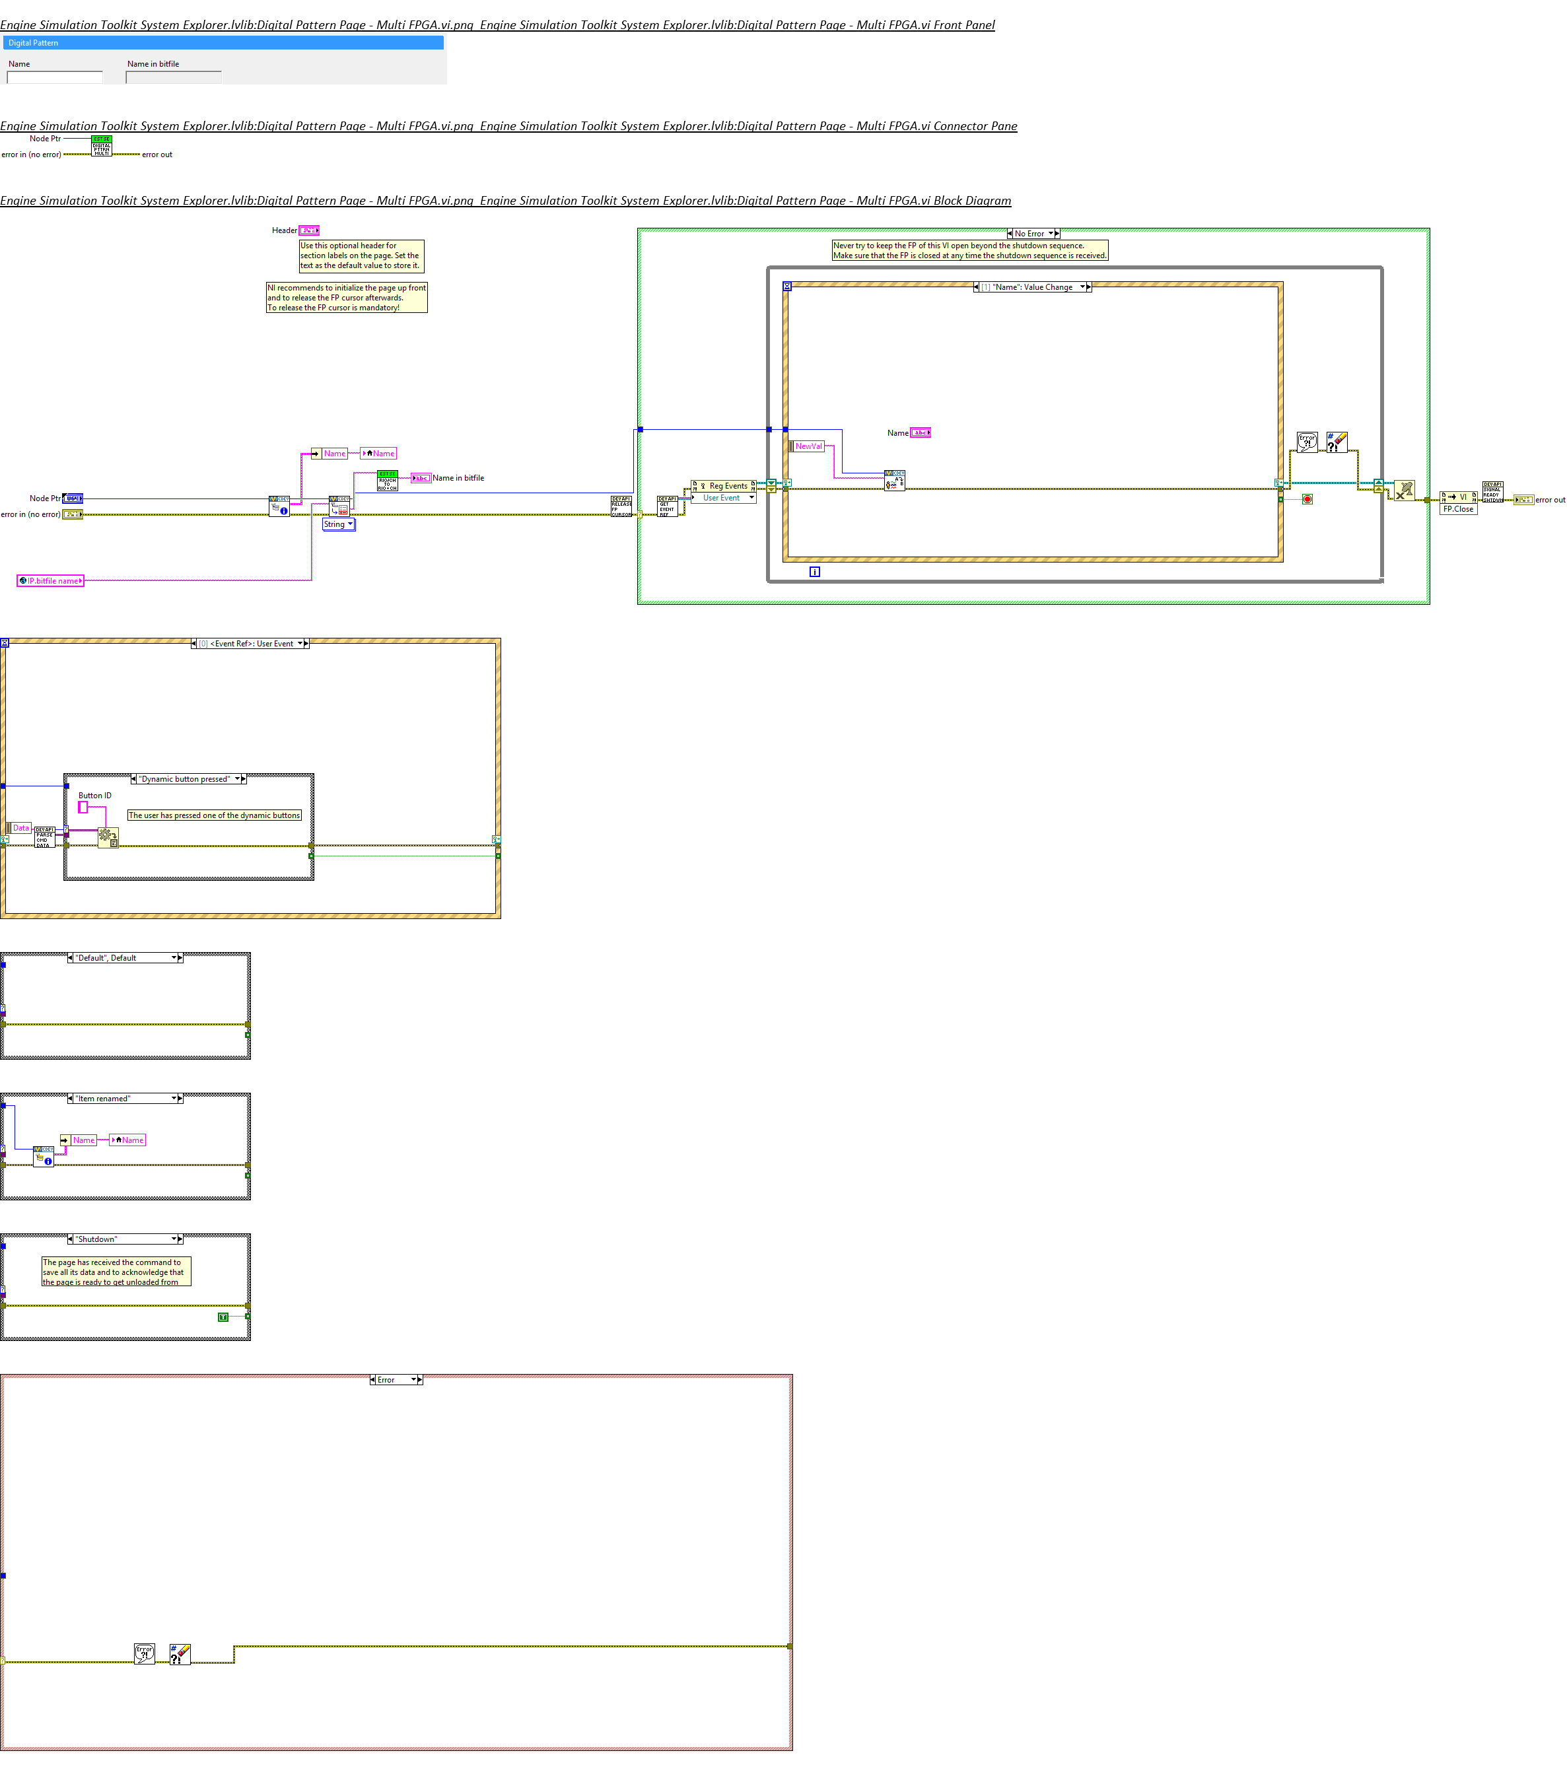Click the Unregister For Events satellite icon
The width and height of the screenshot is (1567, 1784).
tap(1404, 491)
